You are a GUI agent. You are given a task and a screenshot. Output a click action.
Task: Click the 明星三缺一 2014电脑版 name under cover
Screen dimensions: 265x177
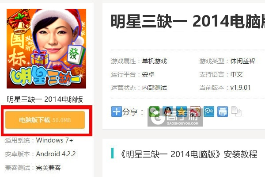tap(45, 99)
